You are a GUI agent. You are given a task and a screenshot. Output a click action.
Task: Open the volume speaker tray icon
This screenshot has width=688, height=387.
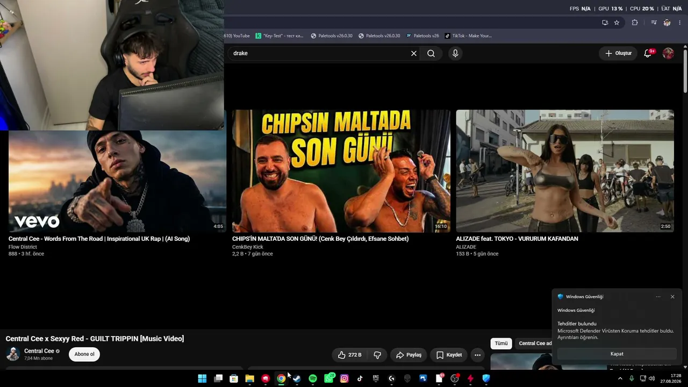click(x=652, y=378)
